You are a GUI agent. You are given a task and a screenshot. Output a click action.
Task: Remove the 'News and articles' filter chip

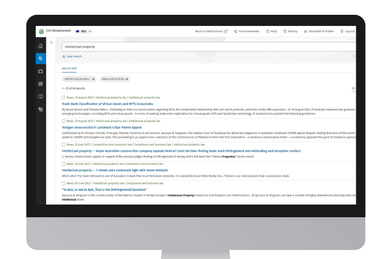pos(127,79)
